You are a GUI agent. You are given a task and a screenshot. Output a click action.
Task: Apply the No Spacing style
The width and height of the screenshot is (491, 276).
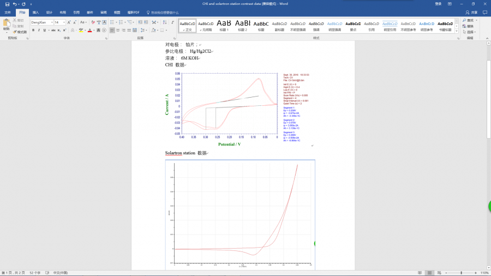[x=206, y=26]
